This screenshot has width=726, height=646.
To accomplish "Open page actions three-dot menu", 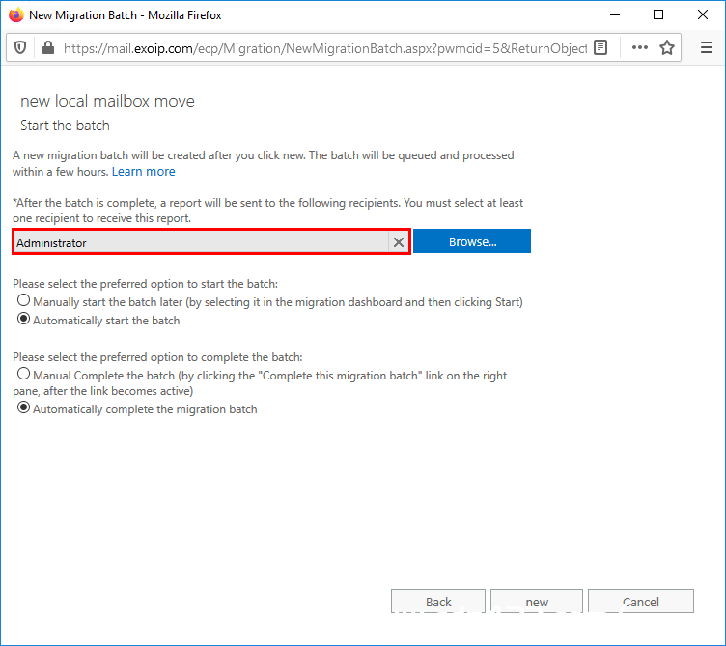I will pos(639,47).
